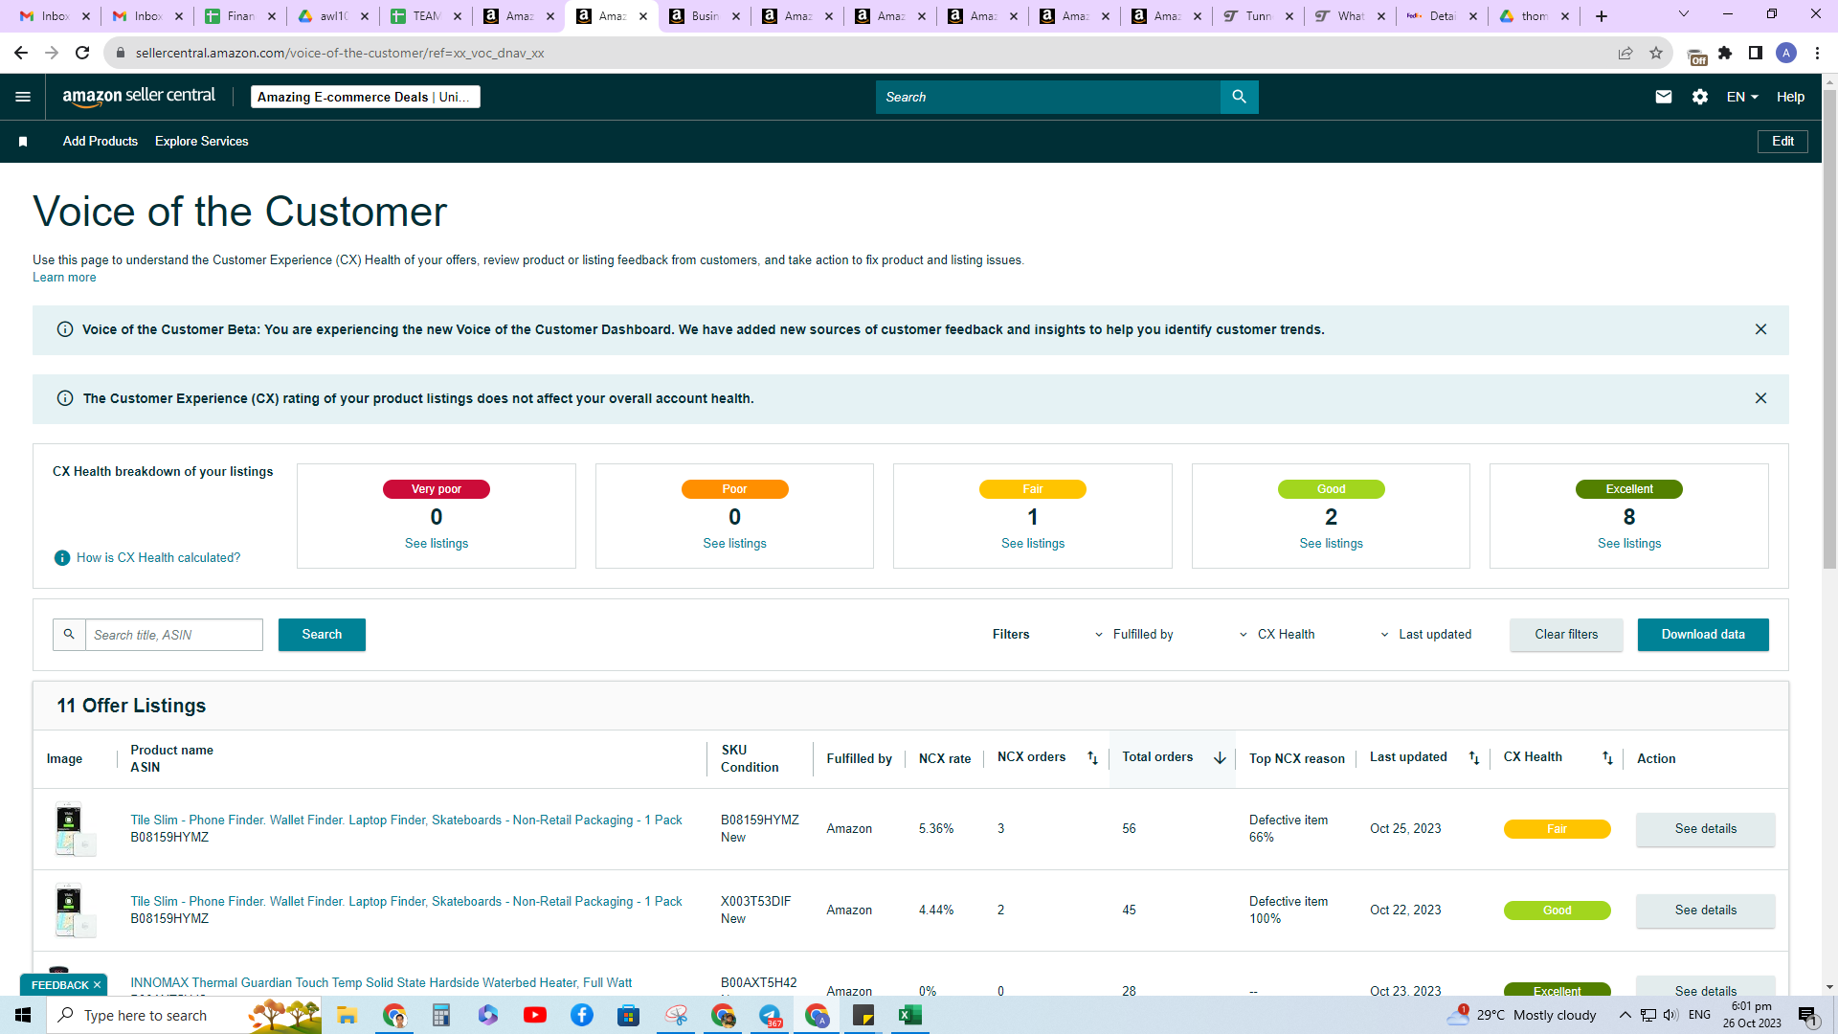
Task: Open the INNOMAX Thermal Guardian product link
Action: click(x=381, y=982)
